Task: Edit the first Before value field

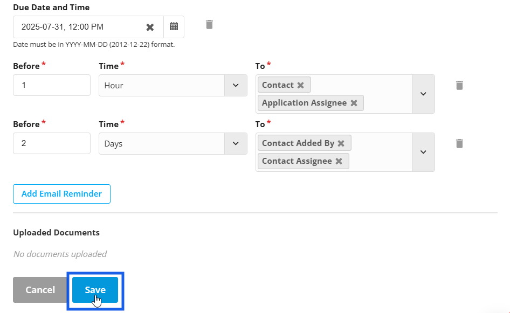Action: (52, 85)
